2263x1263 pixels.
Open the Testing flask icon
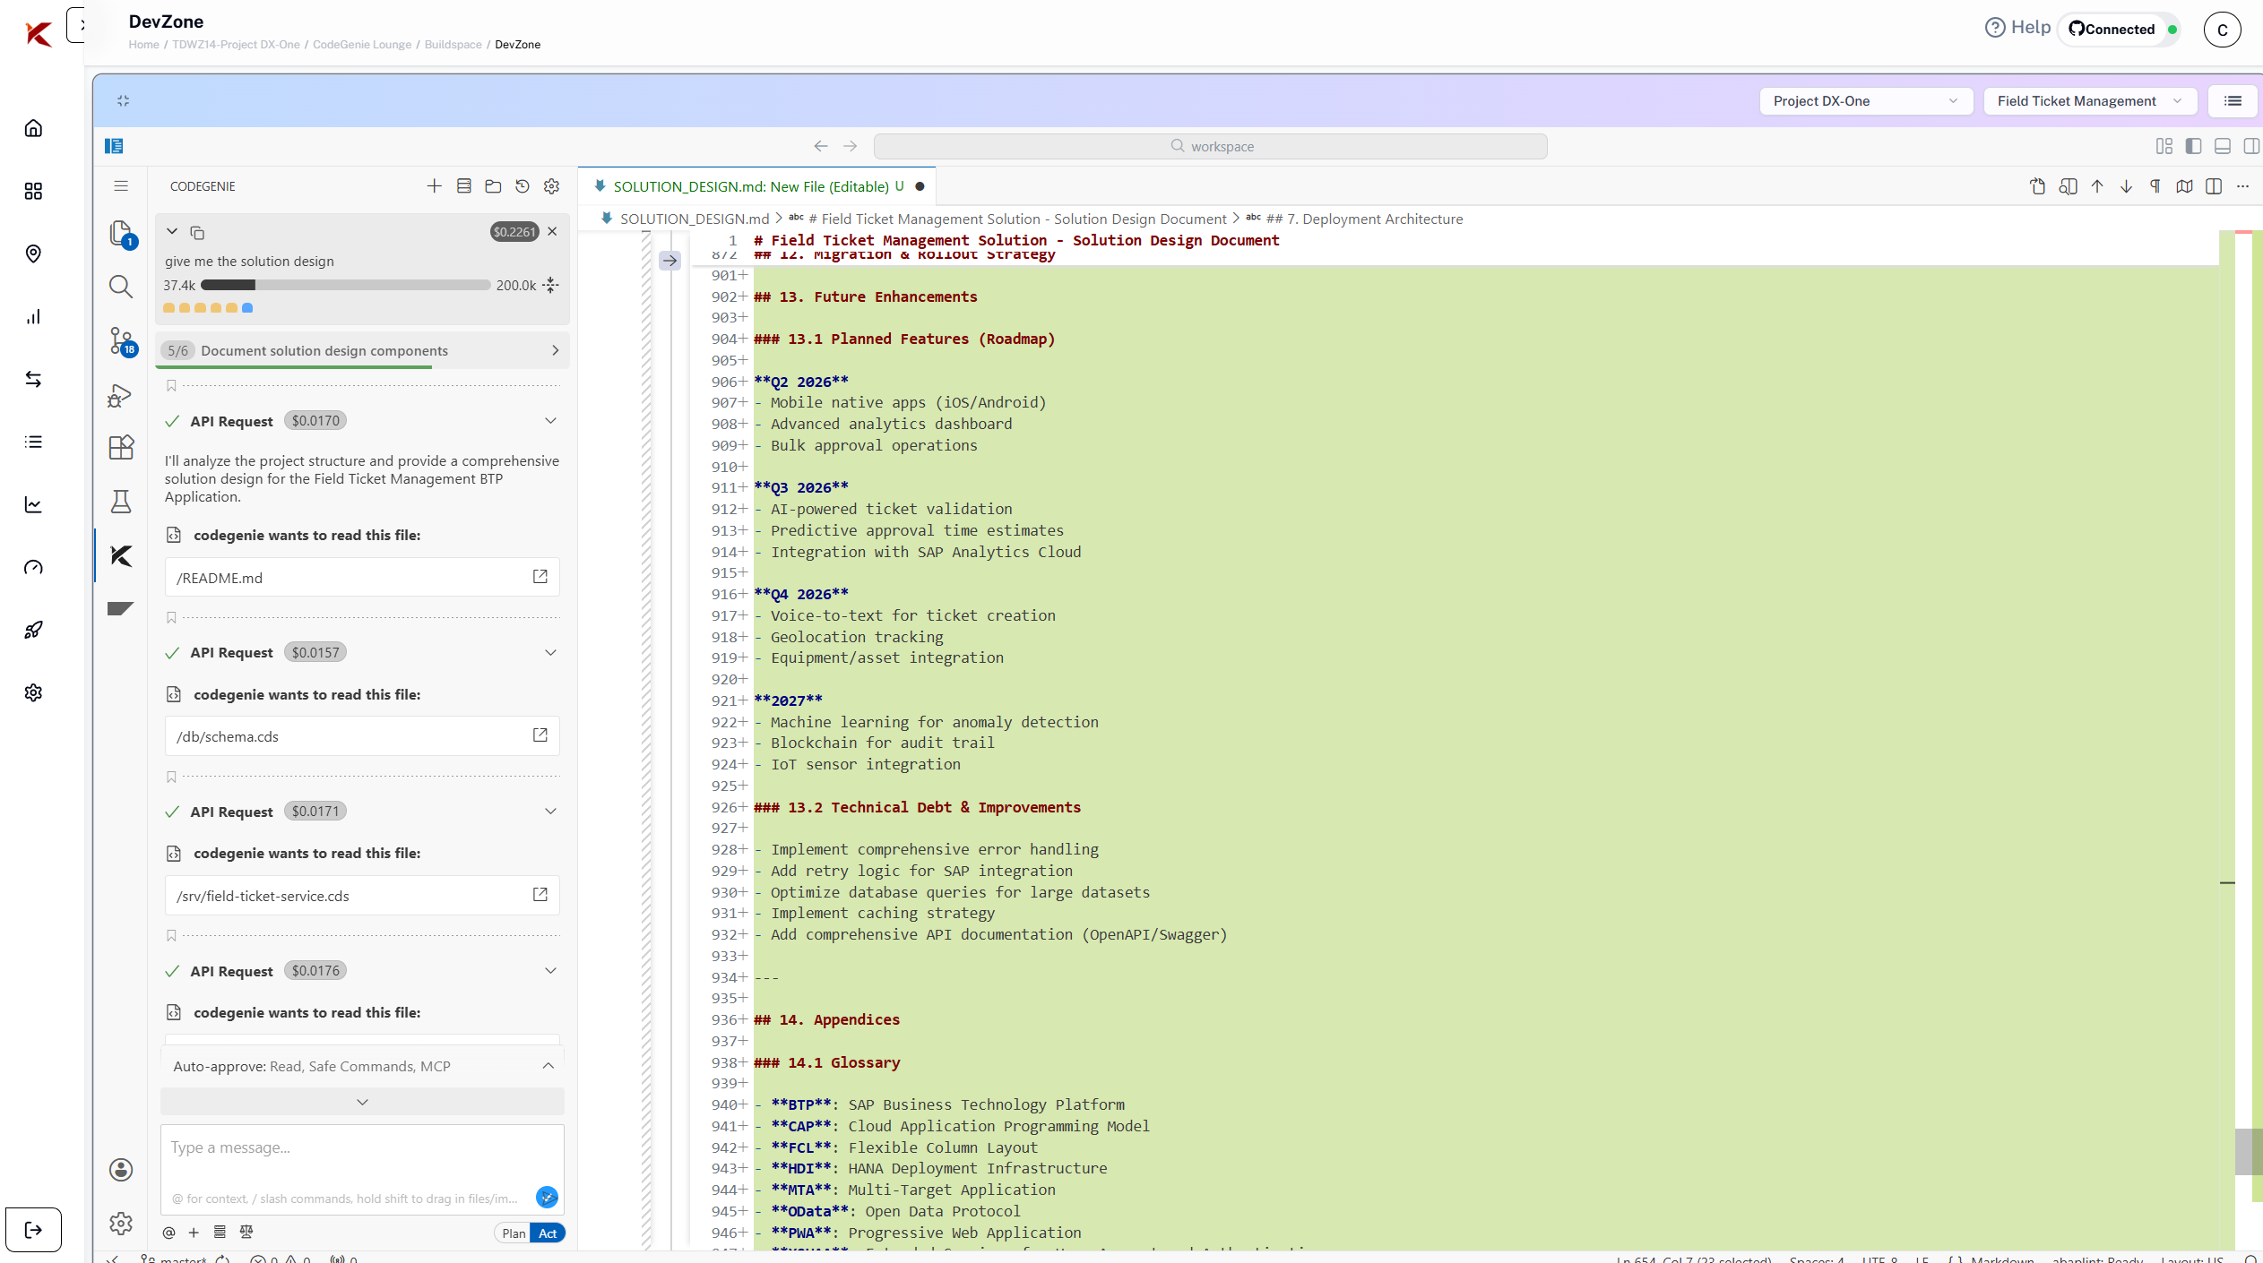[x=121, y=501]
